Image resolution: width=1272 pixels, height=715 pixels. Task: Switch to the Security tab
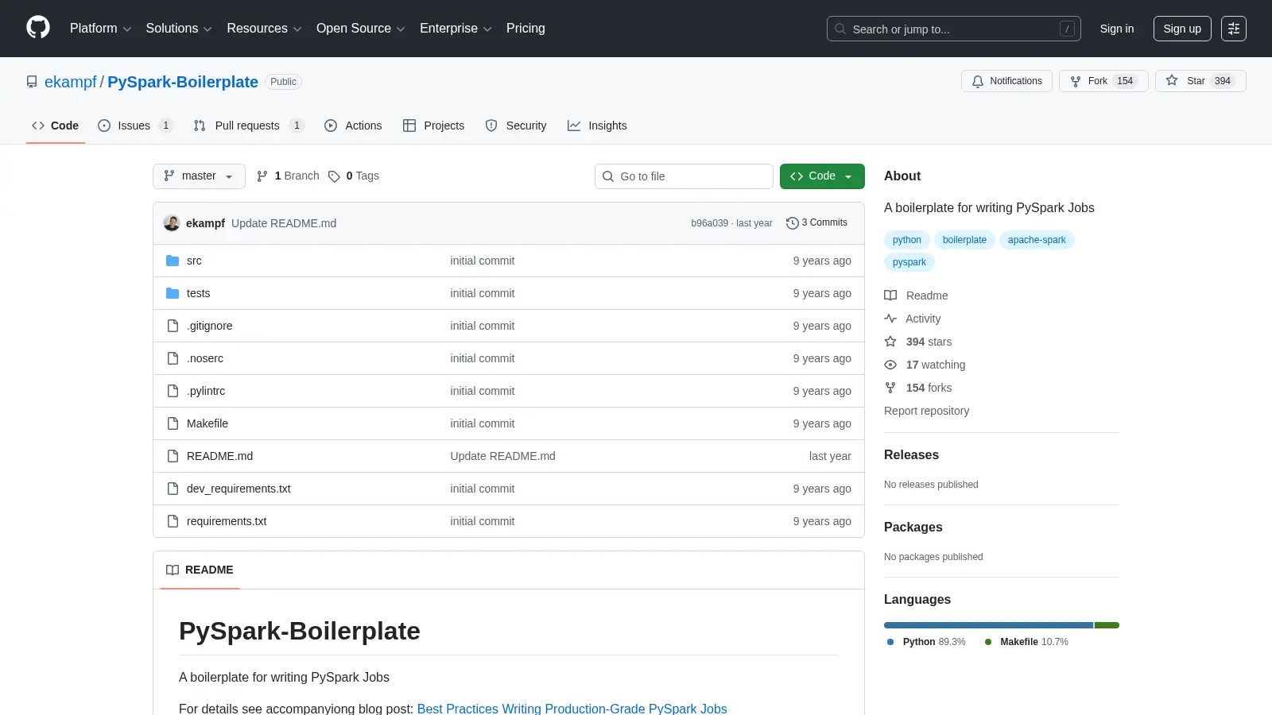click(516, 126)
